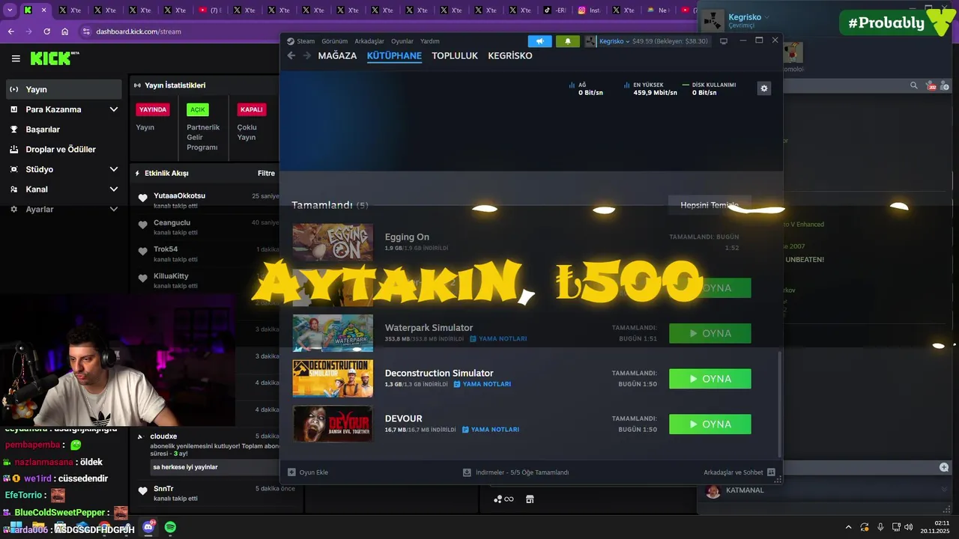Expand Ayarlar sidebar section
This screenshot has width=959, height=539.
(x=114, y=210)
